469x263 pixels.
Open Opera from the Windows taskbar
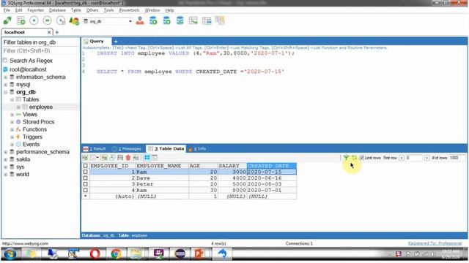pos(95,254)
